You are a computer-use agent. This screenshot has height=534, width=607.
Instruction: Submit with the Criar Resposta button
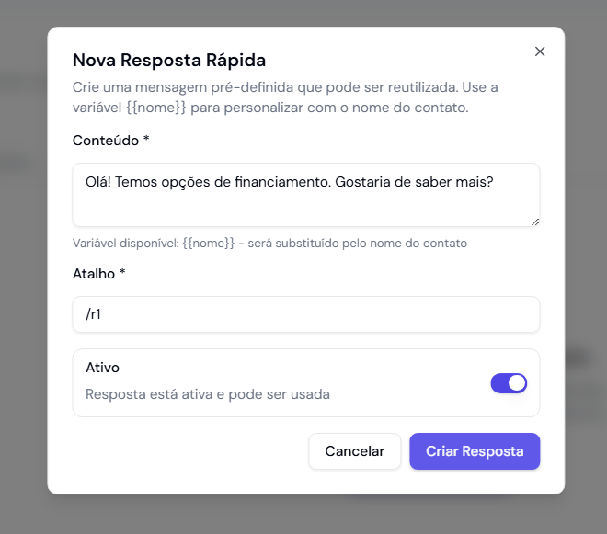(x=475, y=451)
